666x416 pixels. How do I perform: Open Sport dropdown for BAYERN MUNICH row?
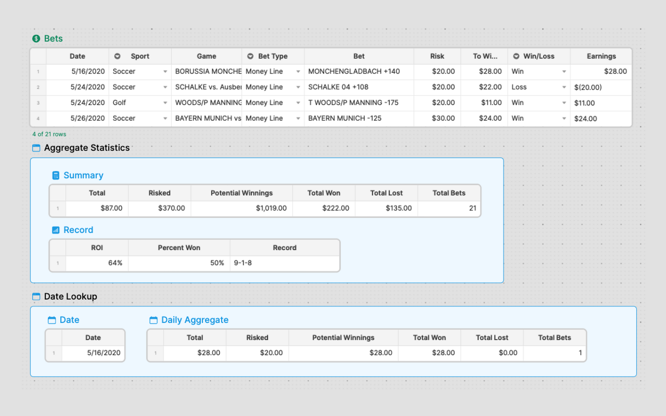[165, 118]
